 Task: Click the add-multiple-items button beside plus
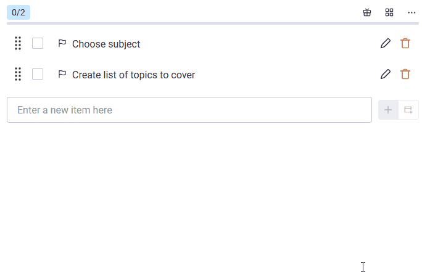[408, 110]
